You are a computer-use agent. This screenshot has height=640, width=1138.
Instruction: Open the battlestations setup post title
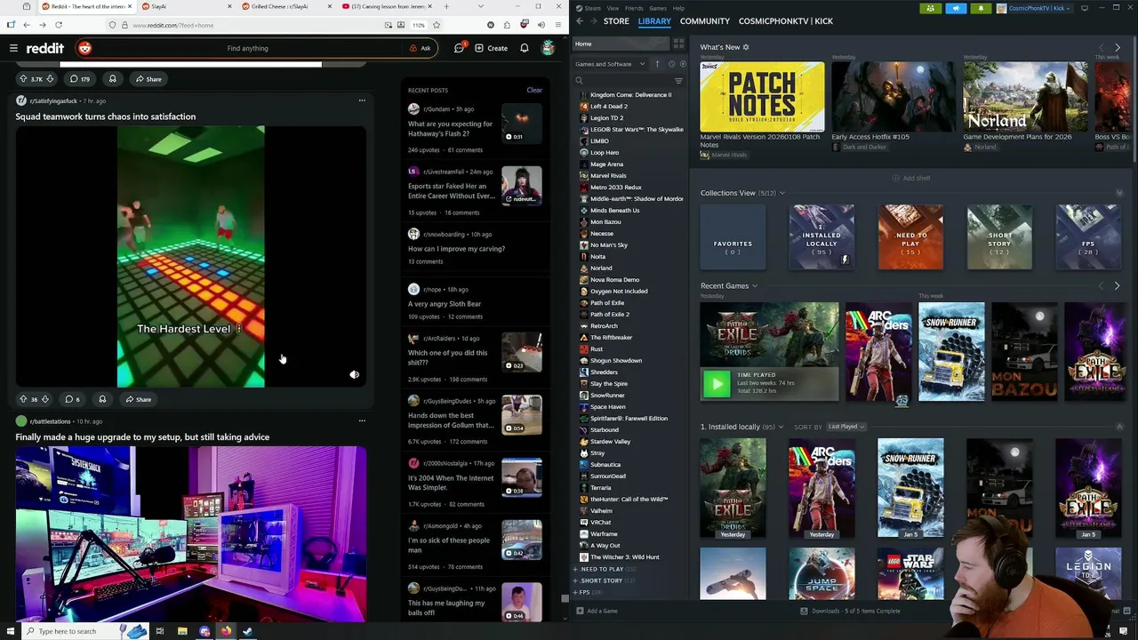[142, 437]
